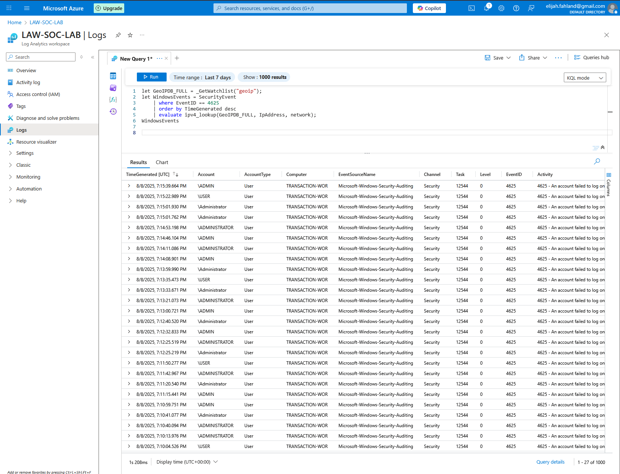
Task: Click the Account column header
Action: click(x=206, y=174)
